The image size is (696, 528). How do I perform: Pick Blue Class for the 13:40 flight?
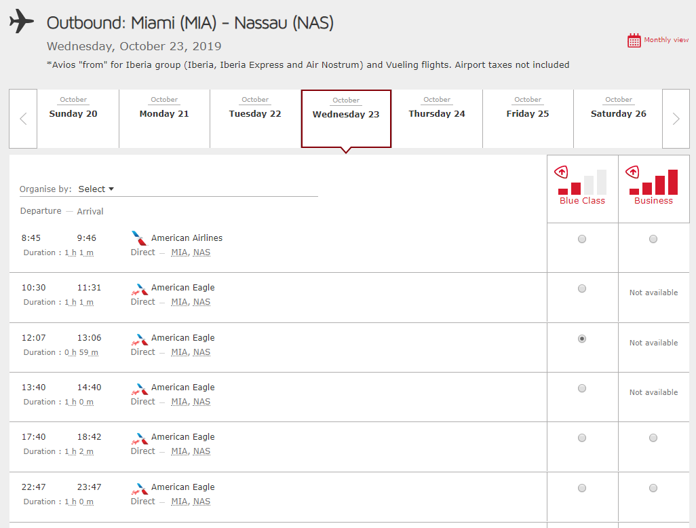582,389
